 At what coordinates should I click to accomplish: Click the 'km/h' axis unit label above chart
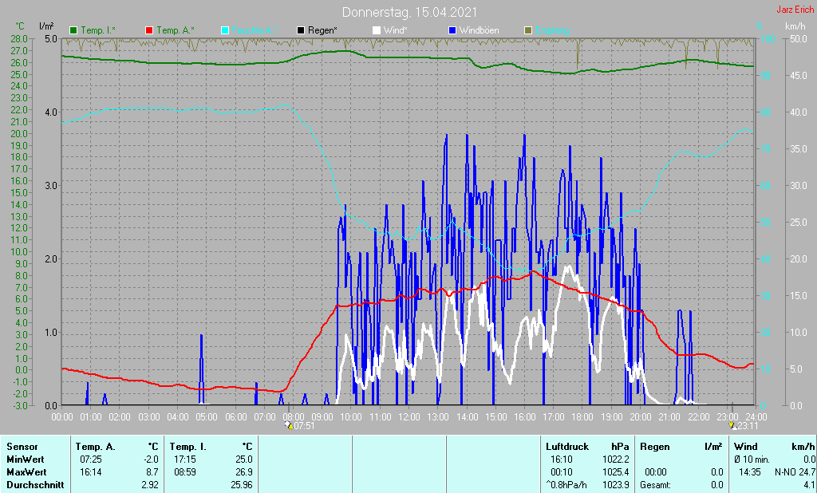click(x=795, y=26)
